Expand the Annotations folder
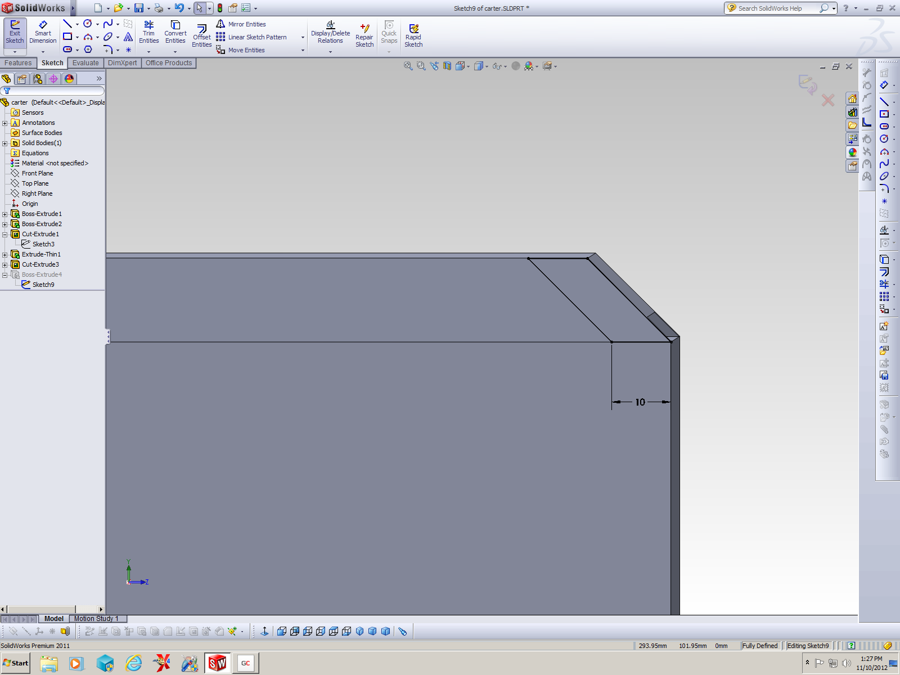The height and width of the screenshot is (675, 900). tap(5, 123)
